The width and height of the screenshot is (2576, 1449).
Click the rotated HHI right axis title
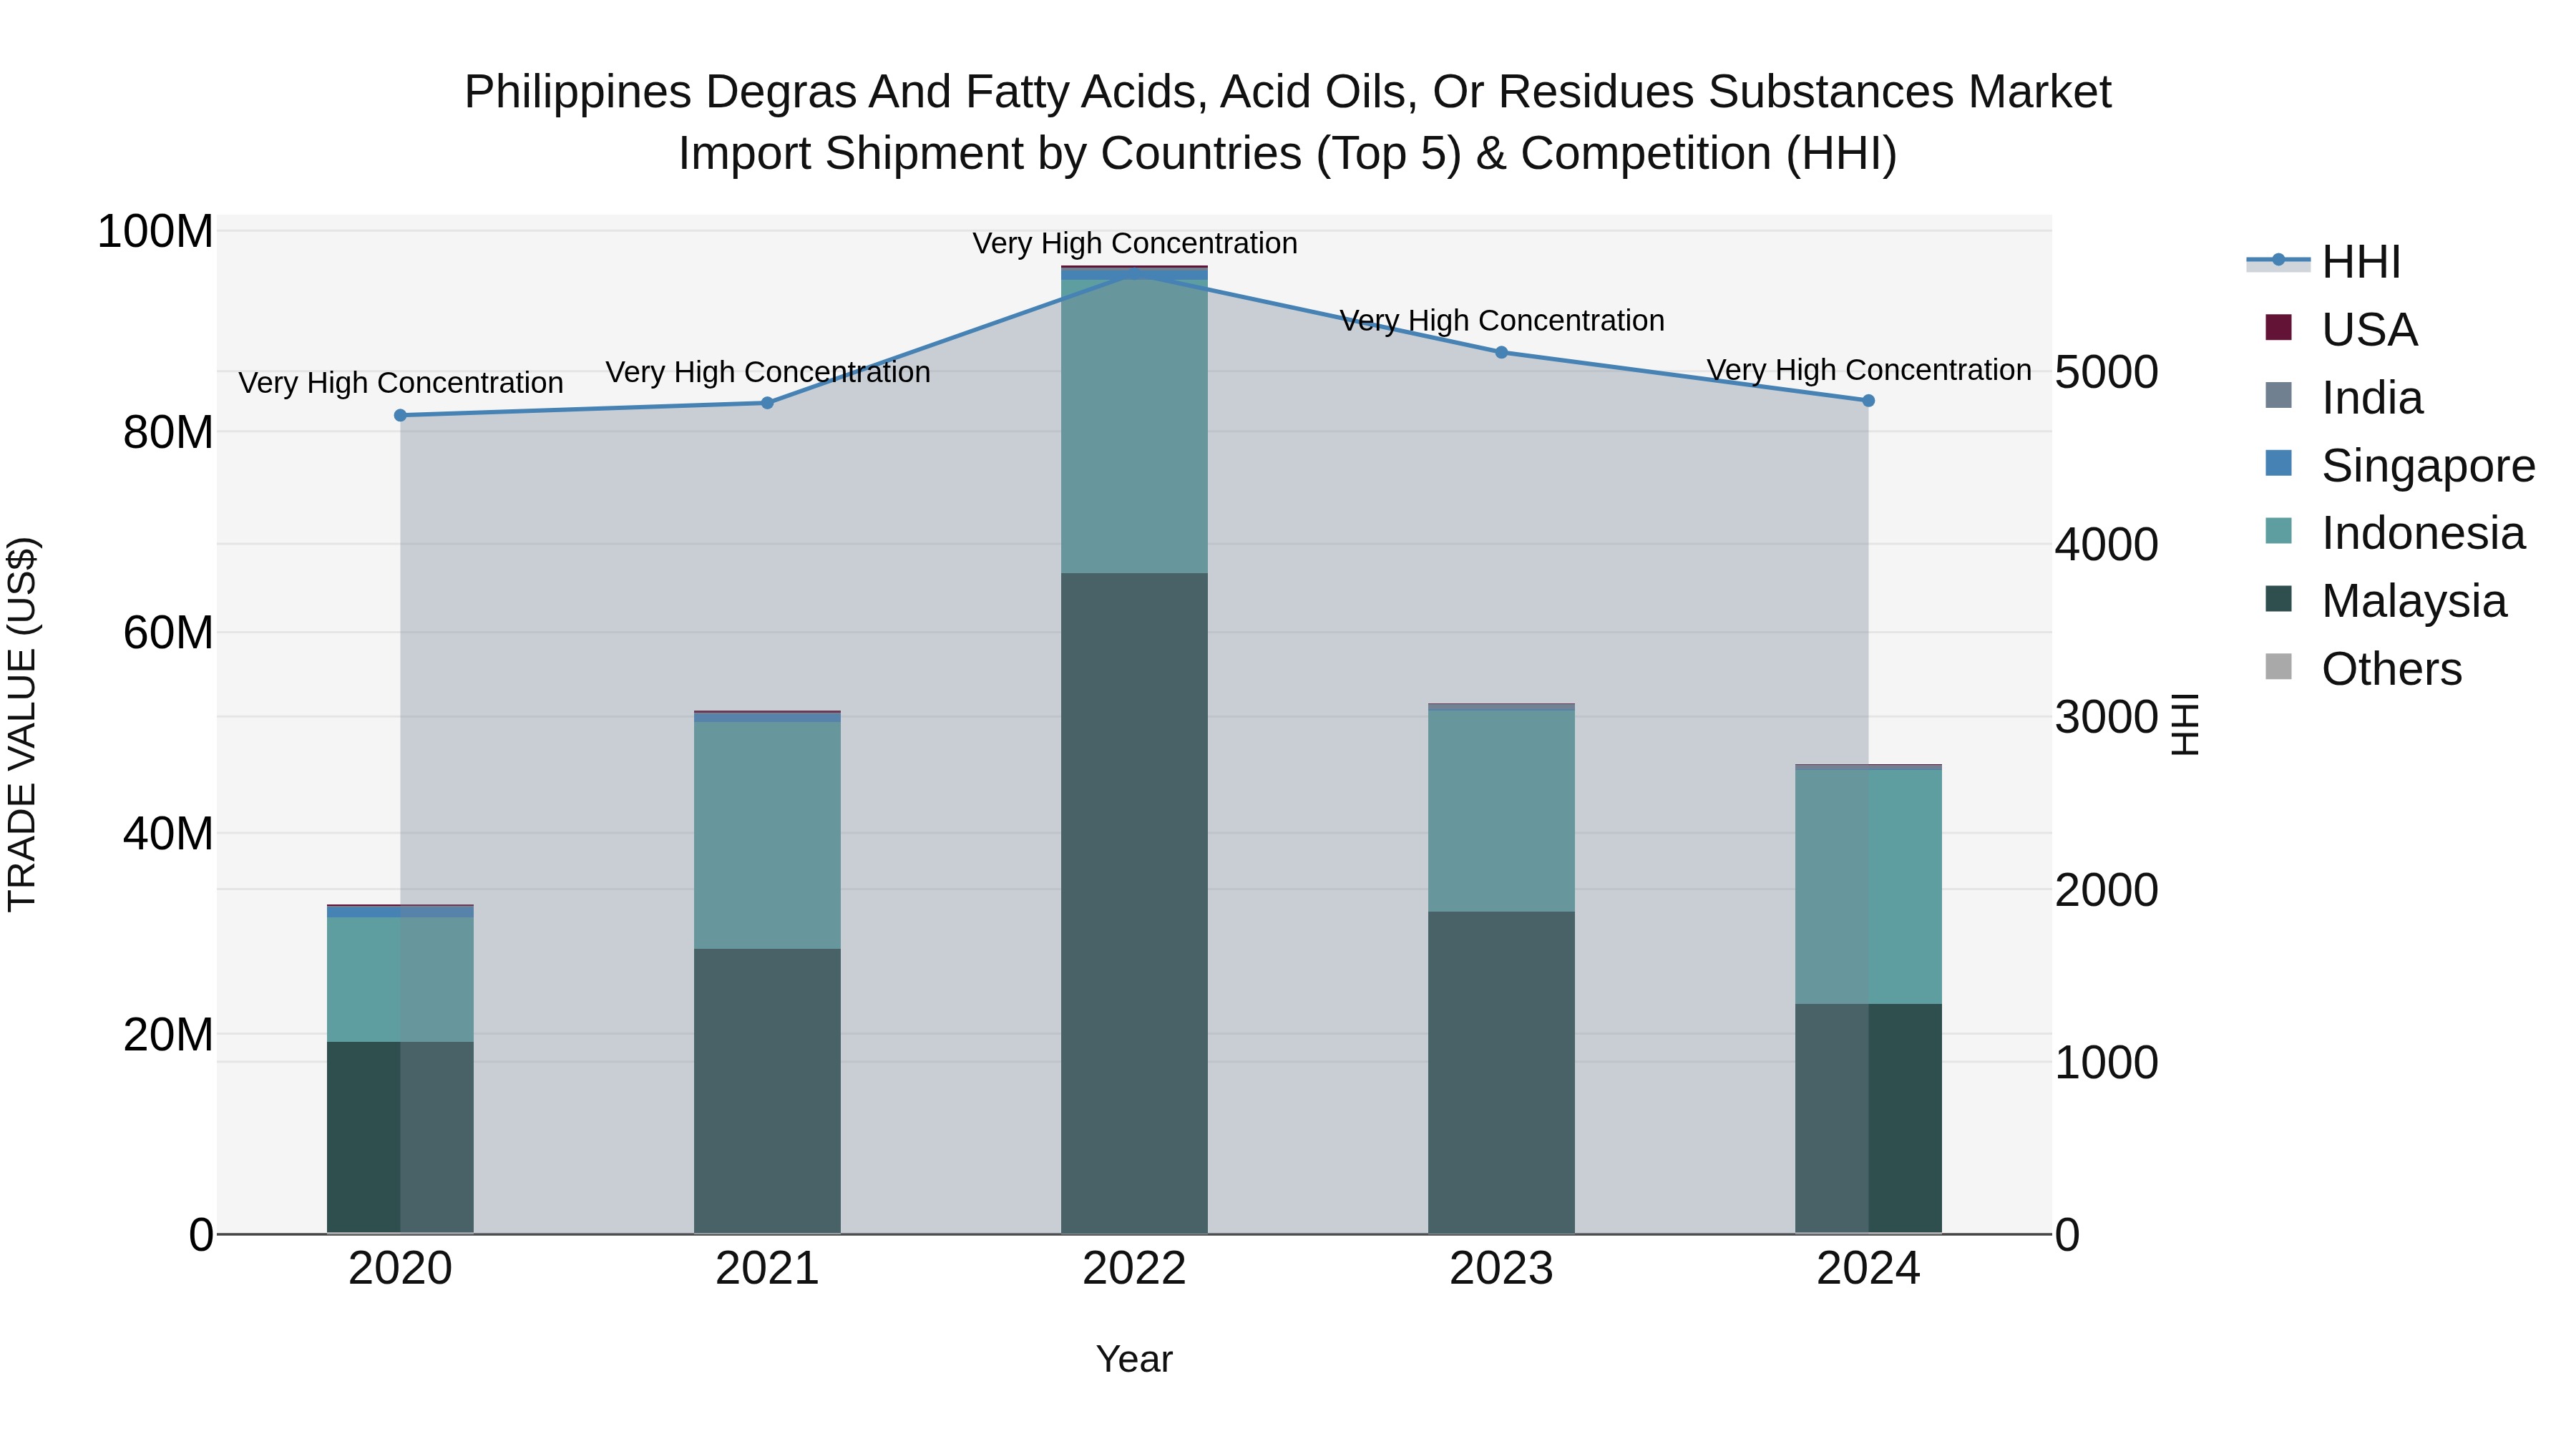pos(2187,724)
